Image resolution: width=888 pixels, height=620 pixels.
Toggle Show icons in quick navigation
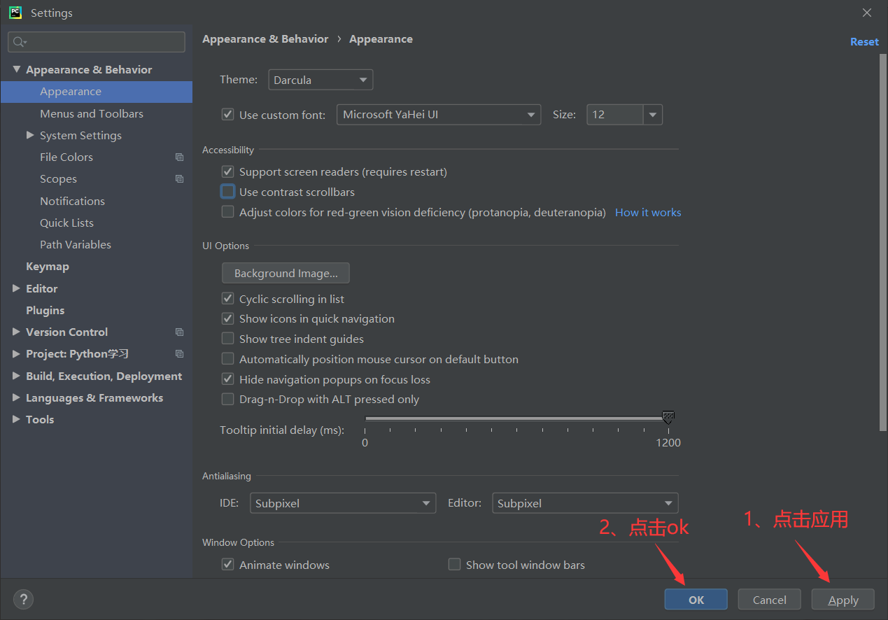tap(227, 318)
